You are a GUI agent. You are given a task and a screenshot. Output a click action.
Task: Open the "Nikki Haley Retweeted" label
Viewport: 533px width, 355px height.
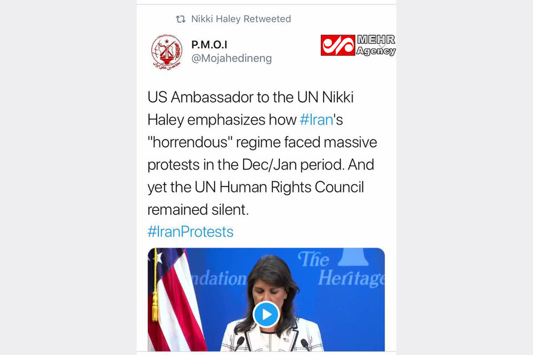point(241,19)
